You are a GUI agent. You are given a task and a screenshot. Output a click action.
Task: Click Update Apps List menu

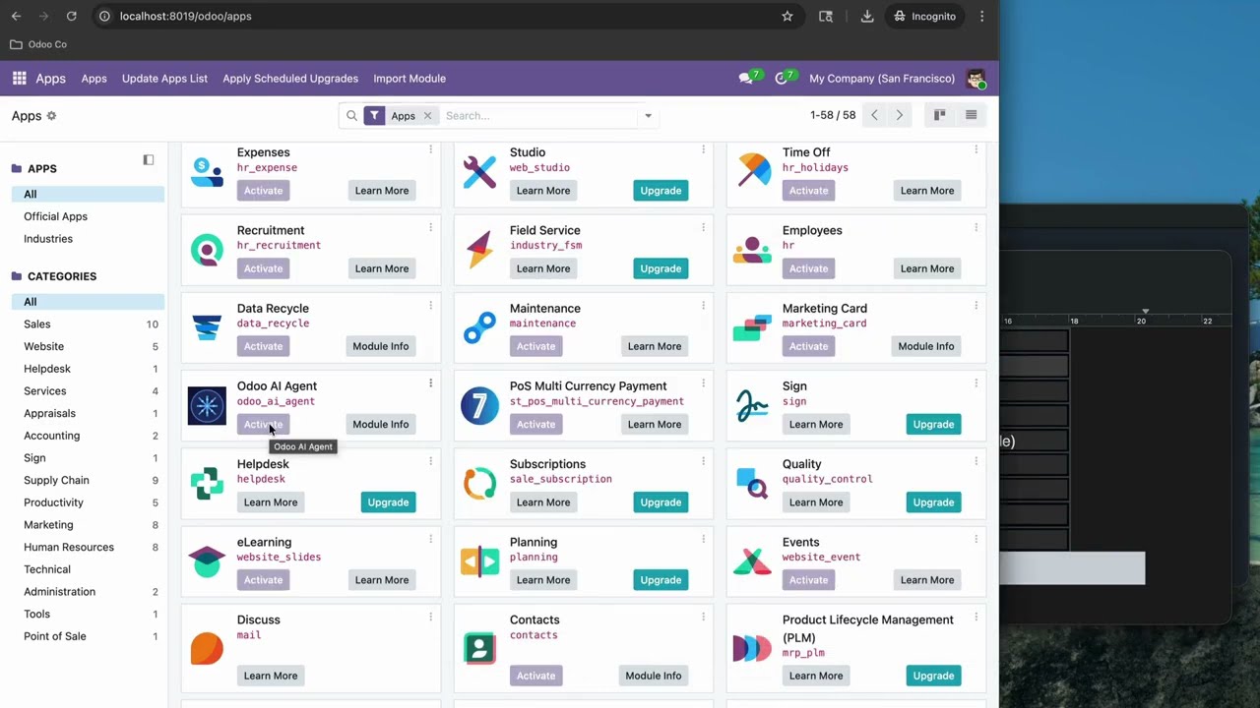coord(164,79)
